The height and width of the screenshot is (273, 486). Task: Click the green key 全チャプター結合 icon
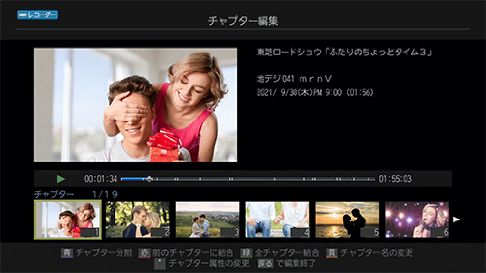(x=246, y=253)
